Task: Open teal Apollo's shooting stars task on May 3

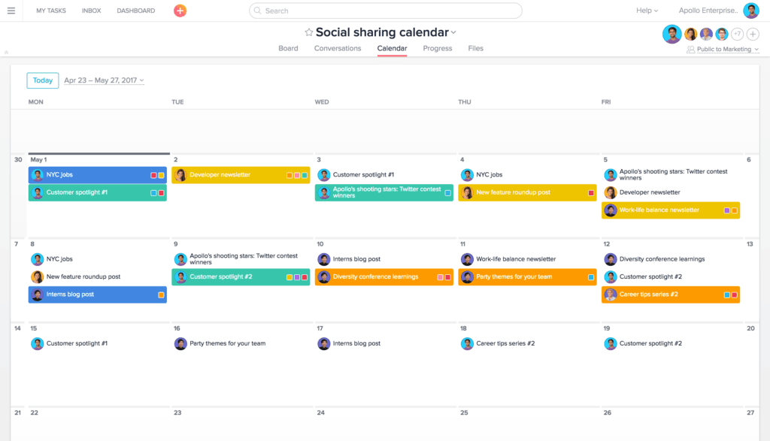Action: click(x=384, y=193)
